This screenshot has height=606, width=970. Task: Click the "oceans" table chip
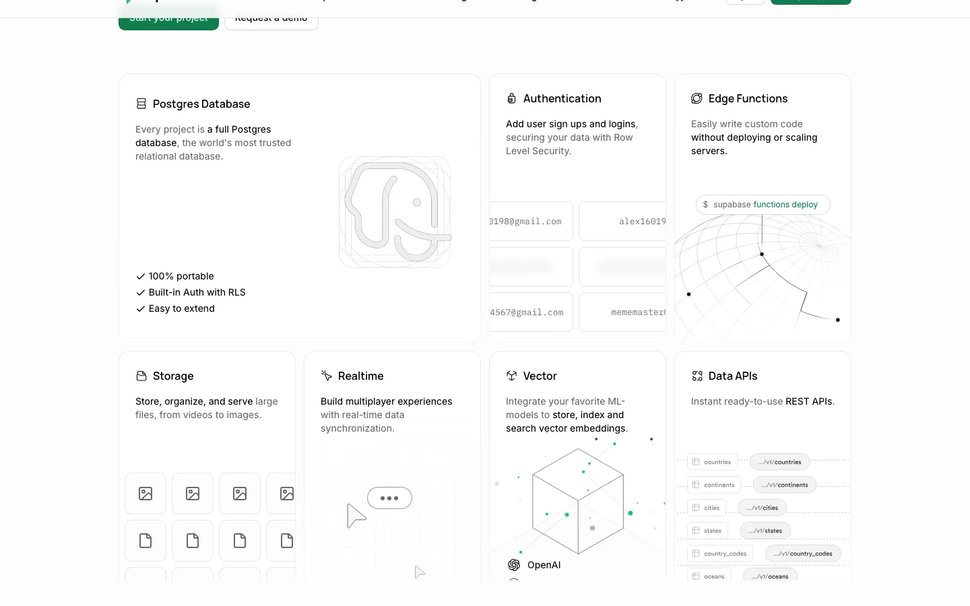click(709, 576)
